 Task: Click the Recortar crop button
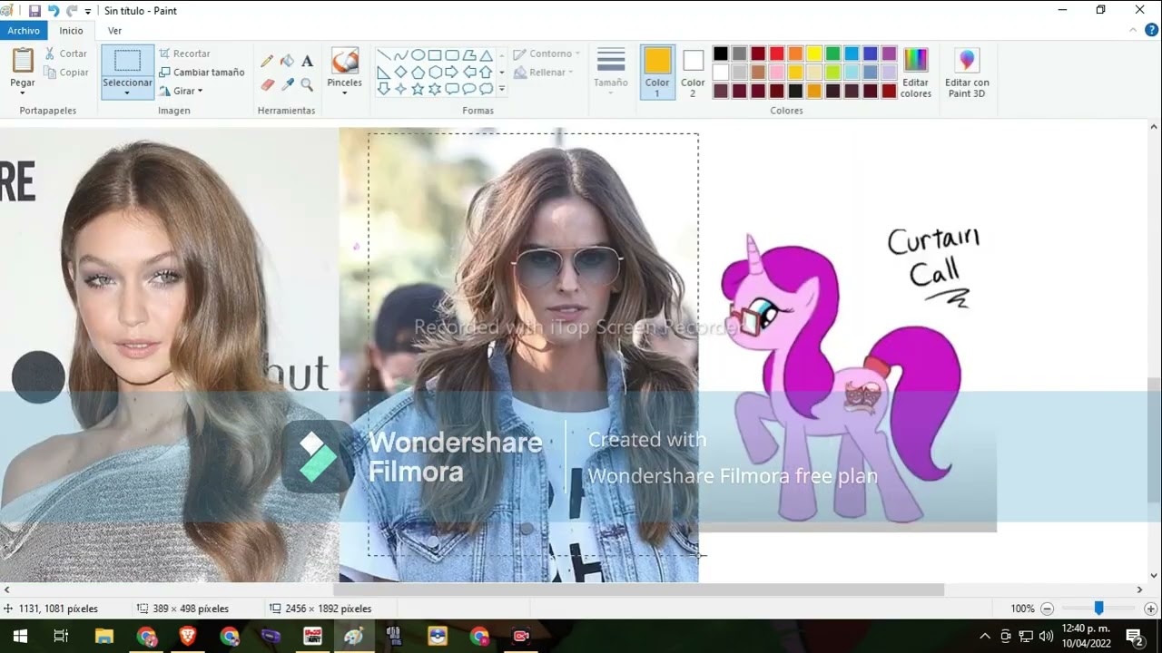pyautogui.click(x=184, y=54)
